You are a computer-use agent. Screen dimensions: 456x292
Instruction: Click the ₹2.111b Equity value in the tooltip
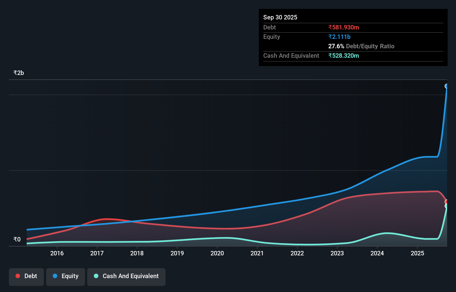pyautogui.click(x=339, y=37)
